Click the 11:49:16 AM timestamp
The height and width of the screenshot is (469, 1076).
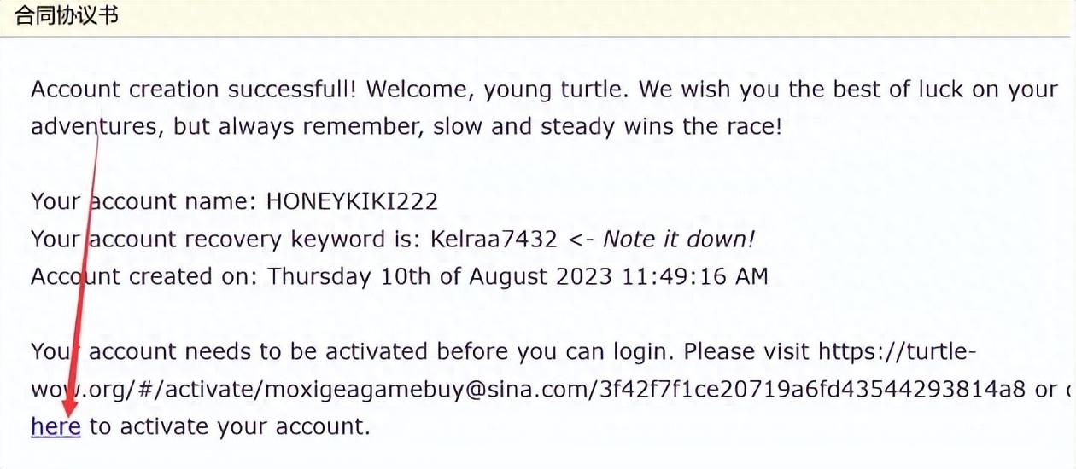point(694,277)
